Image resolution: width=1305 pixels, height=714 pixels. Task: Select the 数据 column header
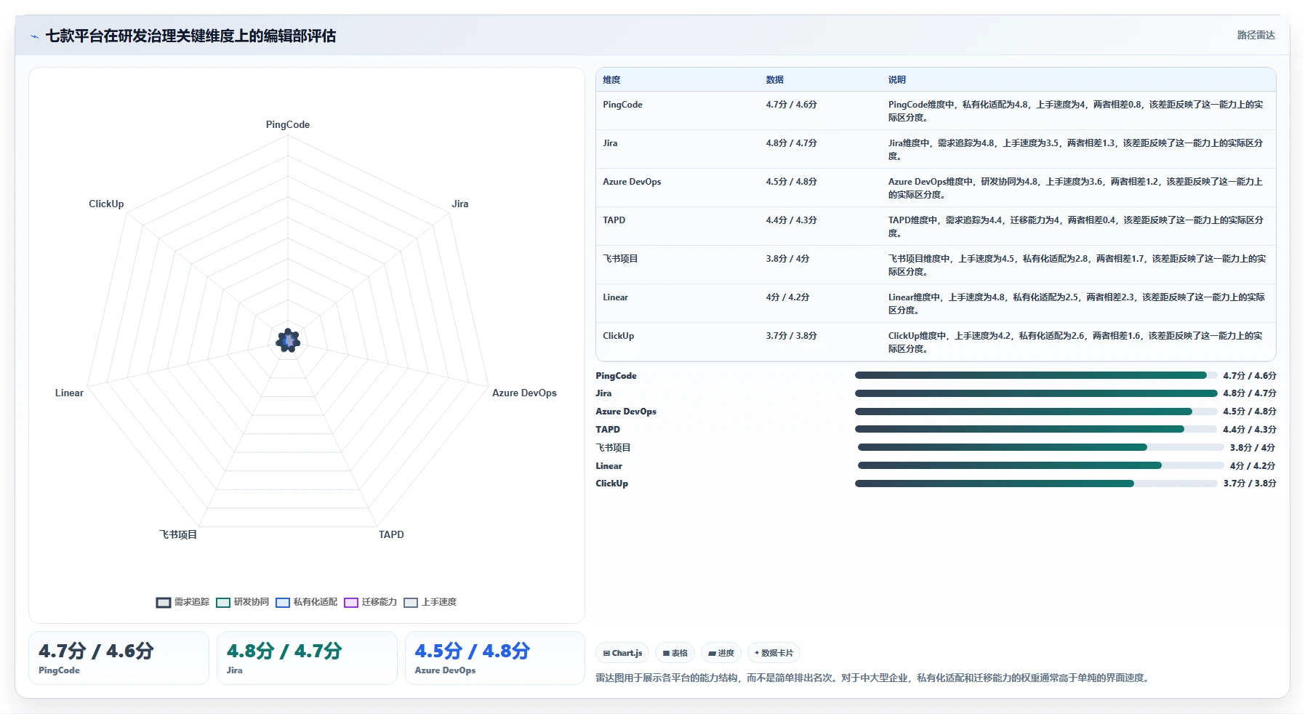774,80
